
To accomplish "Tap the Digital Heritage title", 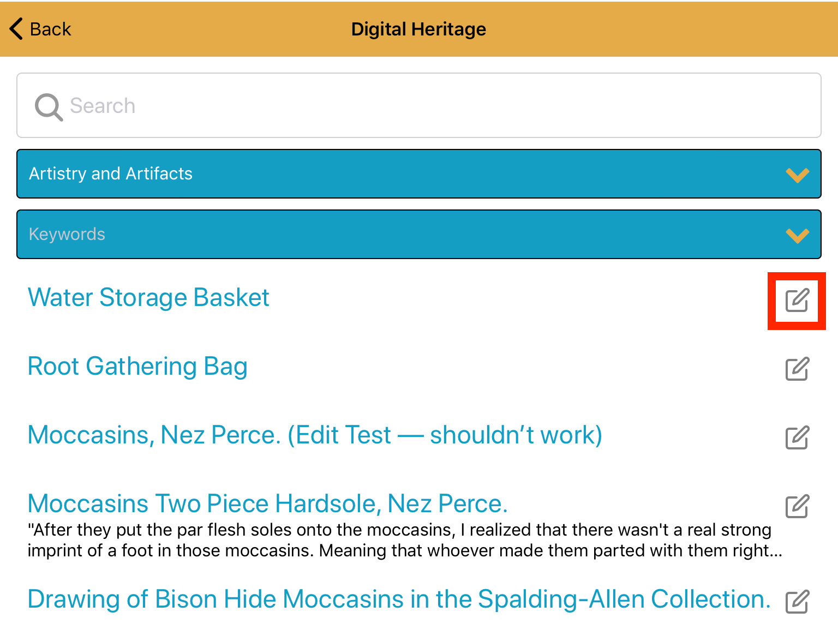I will [x=418, y=29].
